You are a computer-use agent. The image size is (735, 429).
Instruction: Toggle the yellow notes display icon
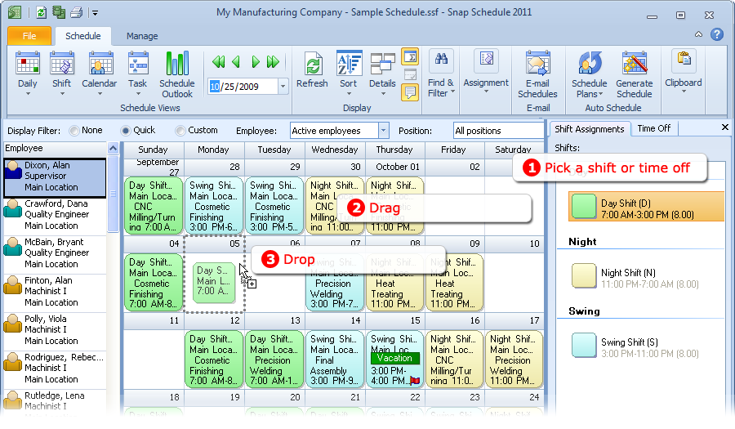410,92
